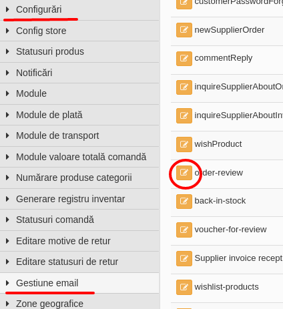Open Module de transport
Image resolution: width=283 pixels, height=309 pixels.
[x=57, y=135]
